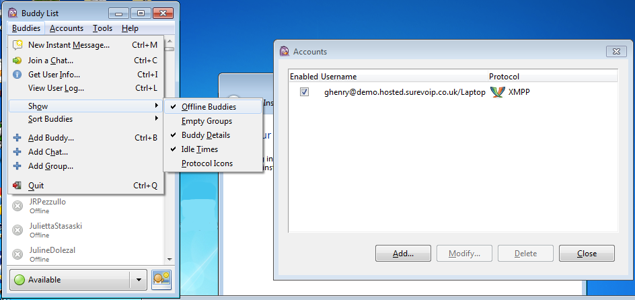Click the Username column header
The height and width of the screenshot is (300, 635).
pyautogui.click(x=404, y=77)
